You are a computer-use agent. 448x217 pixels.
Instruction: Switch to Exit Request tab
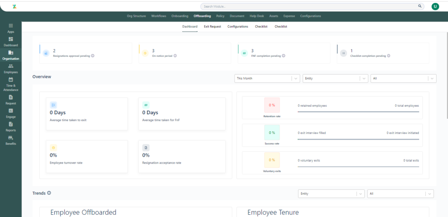coord(212,27)
